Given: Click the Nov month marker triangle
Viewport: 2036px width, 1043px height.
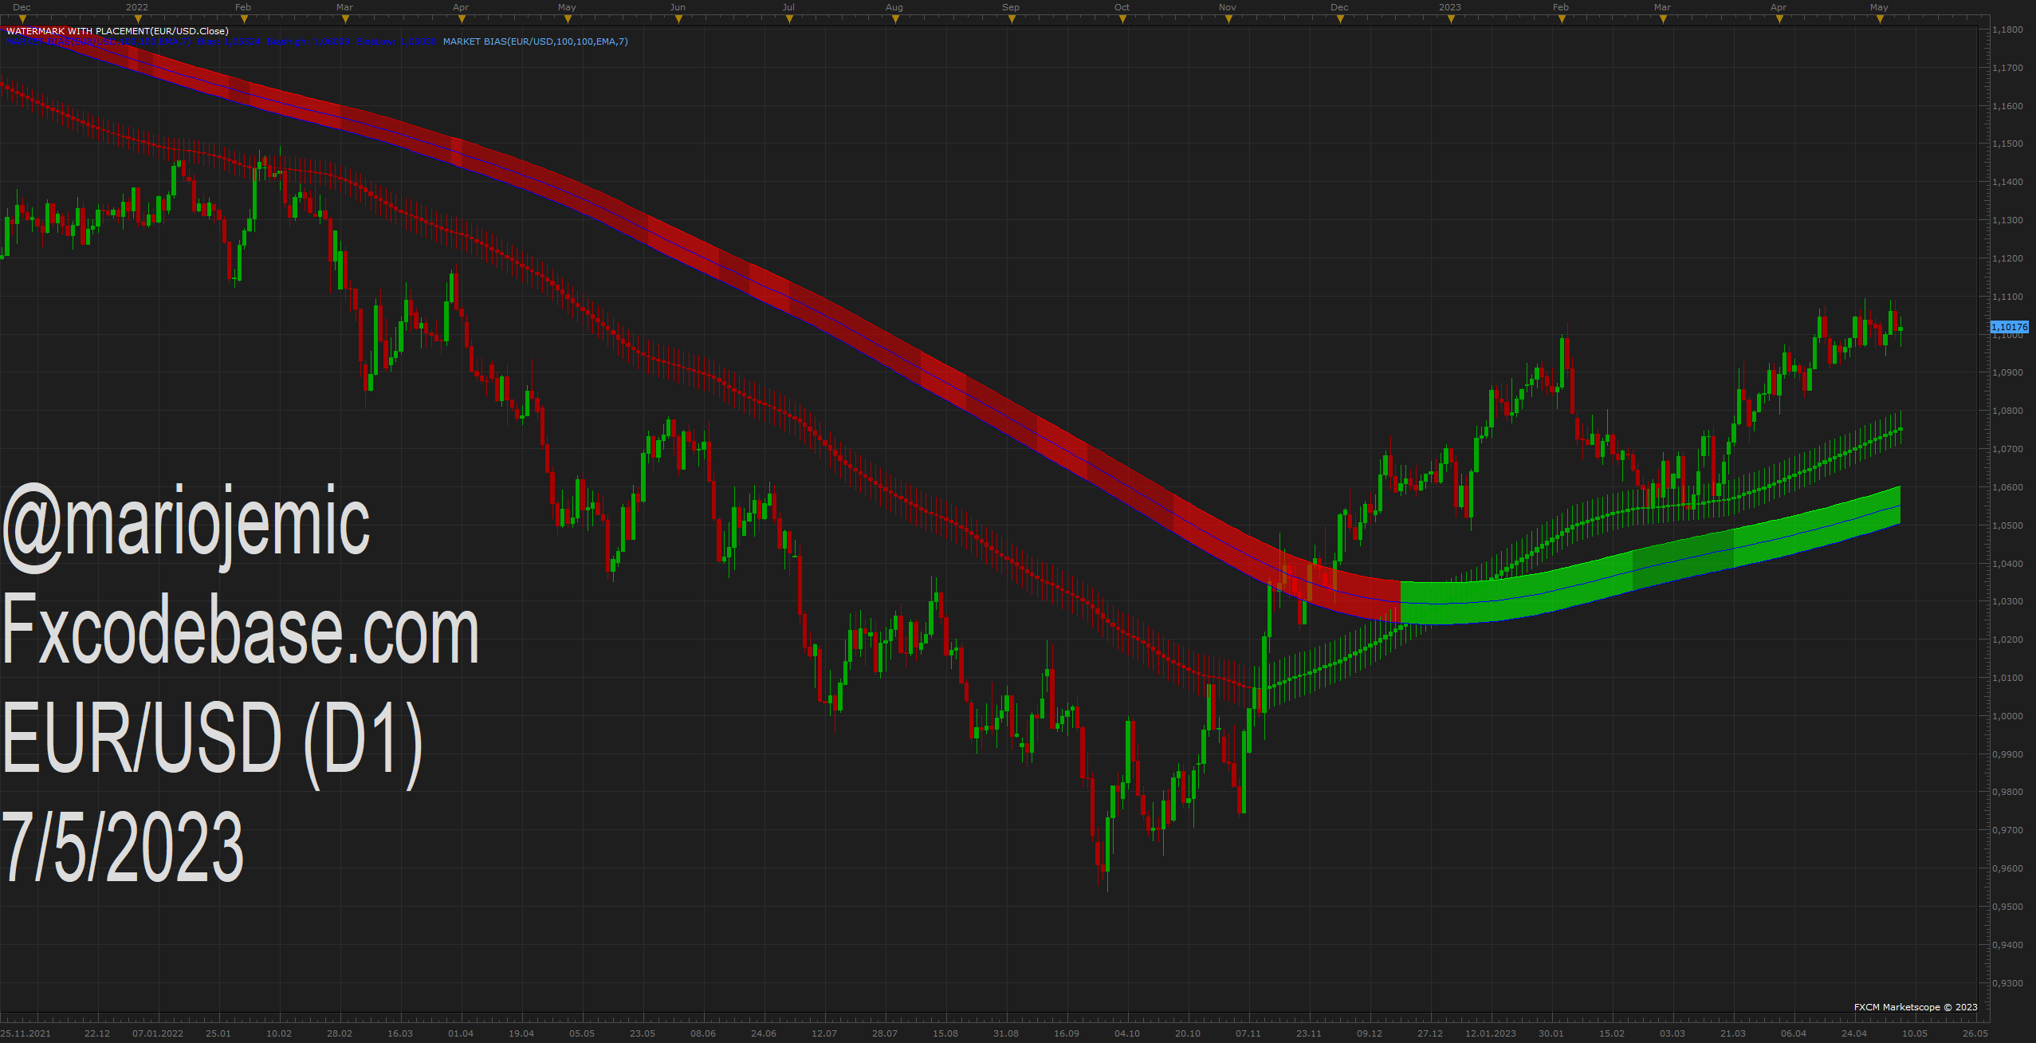Looking at the screenshot, I should pos(1228,19).
